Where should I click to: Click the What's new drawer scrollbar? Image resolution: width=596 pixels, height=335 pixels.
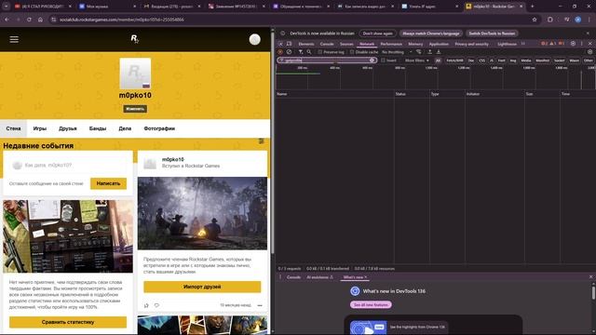pyautogui.click(x=593, y=293)
